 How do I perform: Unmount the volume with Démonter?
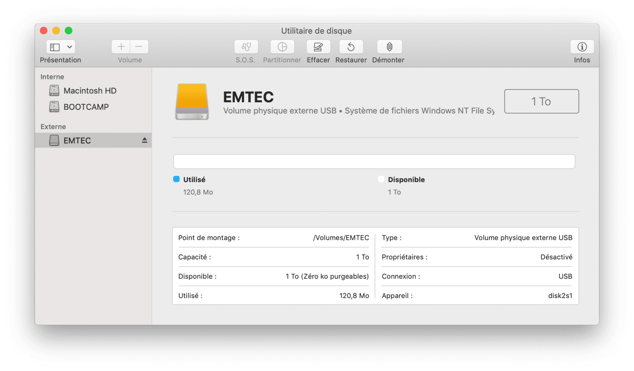(x=389, y=47)
